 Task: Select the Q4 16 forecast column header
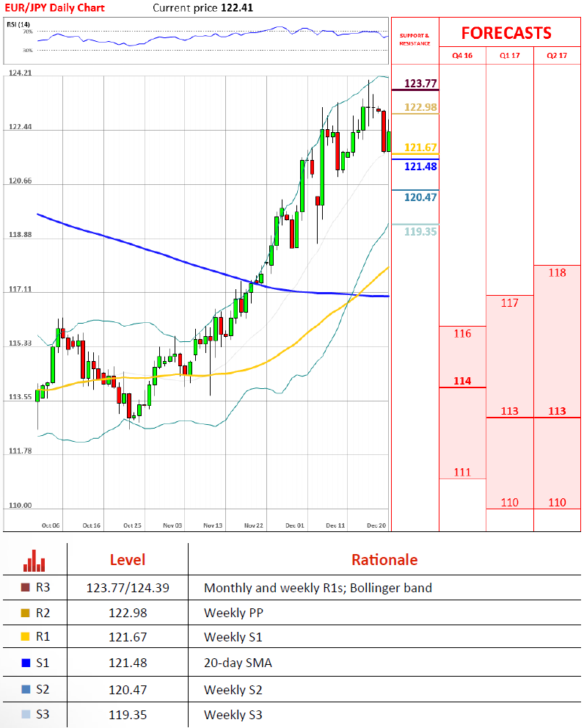coord(462,56)
